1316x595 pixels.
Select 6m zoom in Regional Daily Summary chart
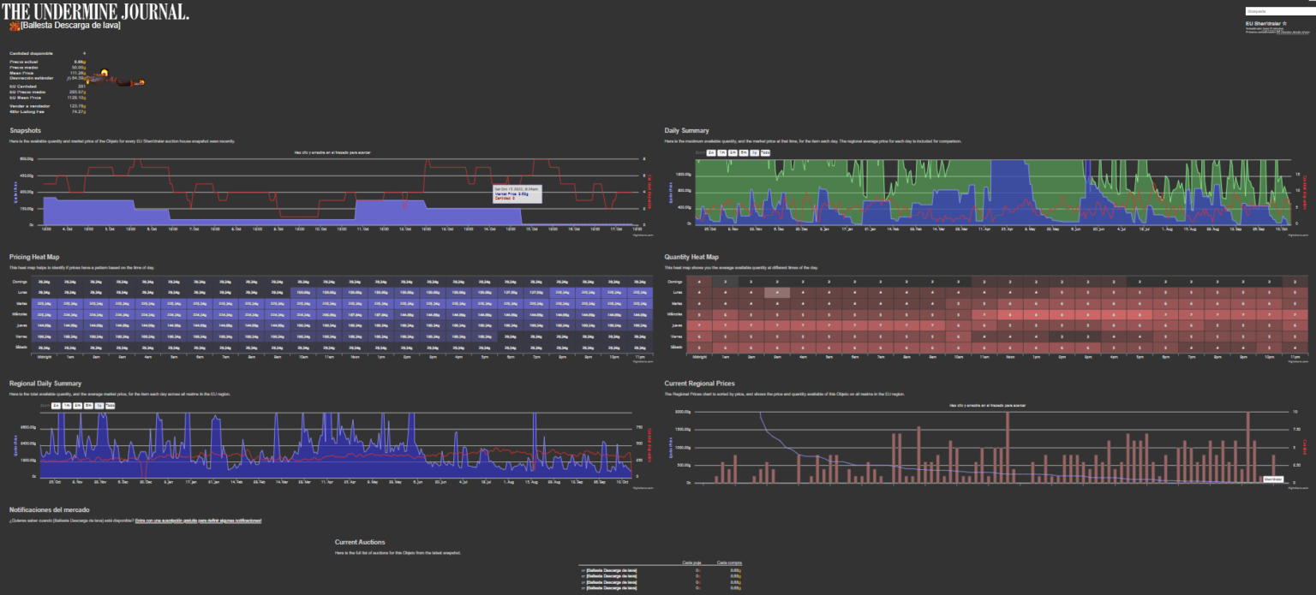(x=88, y=405)
